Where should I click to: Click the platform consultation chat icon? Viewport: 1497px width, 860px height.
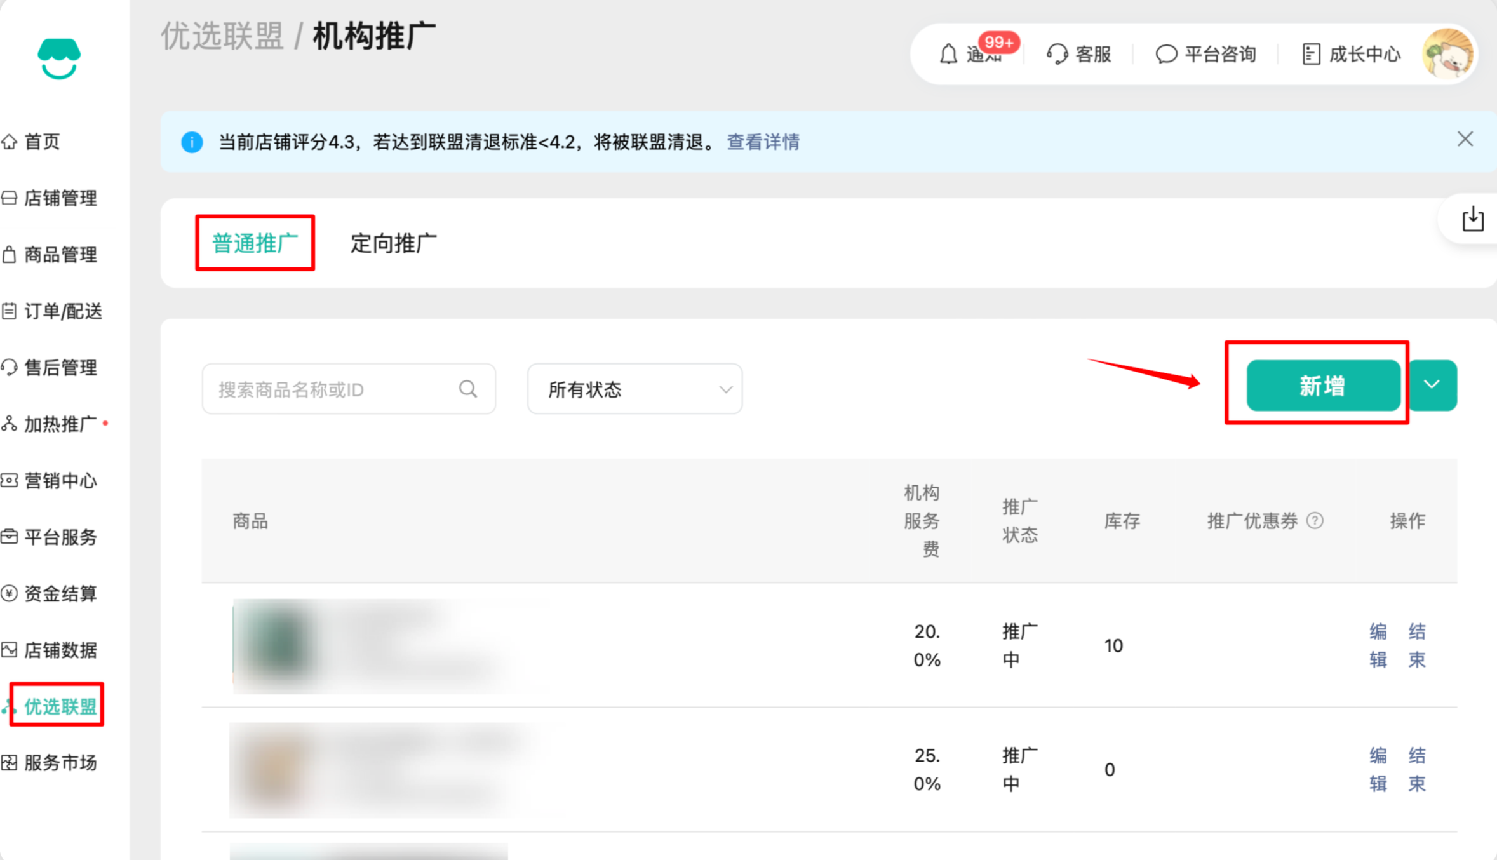click(1165, 55)
